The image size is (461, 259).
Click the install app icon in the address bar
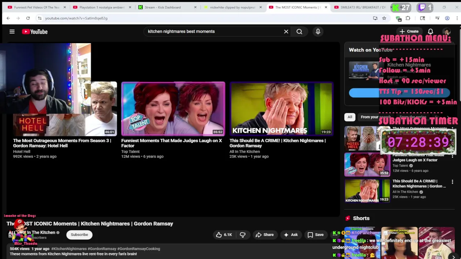[x=375, y=18]
